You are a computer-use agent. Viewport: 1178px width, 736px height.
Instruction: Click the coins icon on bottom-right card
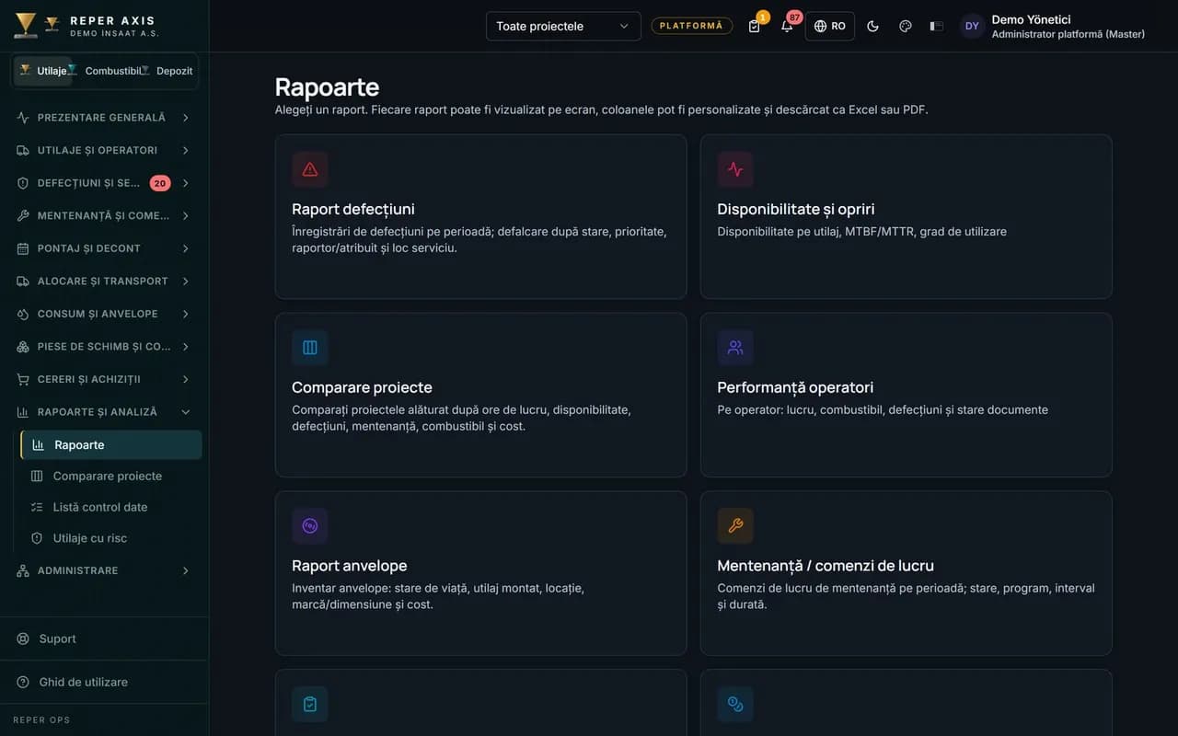point(735,704)
